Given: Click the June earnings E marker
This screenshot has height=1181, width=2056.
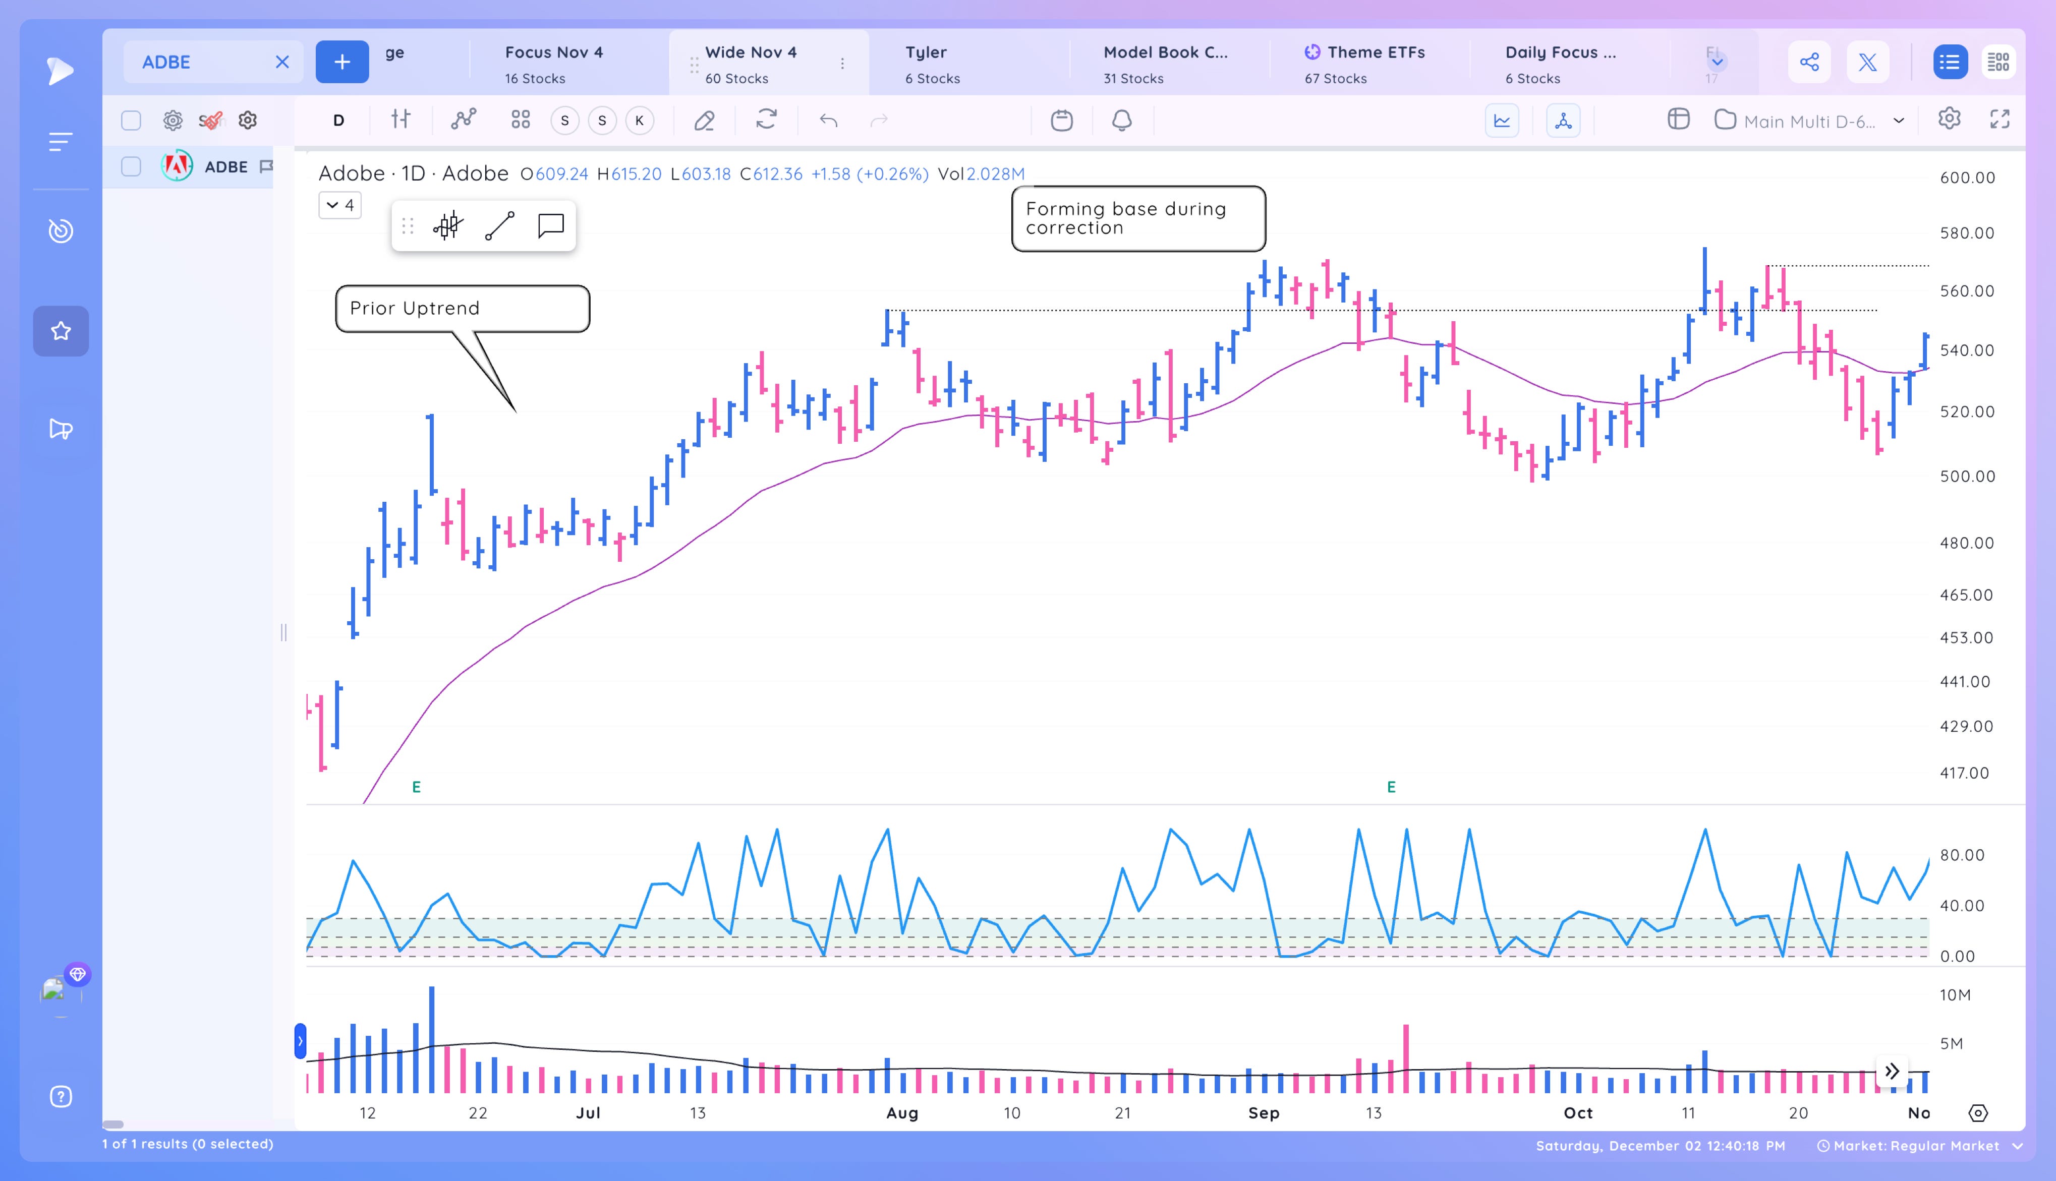Looking at the screenshot, I should [416, 787].
